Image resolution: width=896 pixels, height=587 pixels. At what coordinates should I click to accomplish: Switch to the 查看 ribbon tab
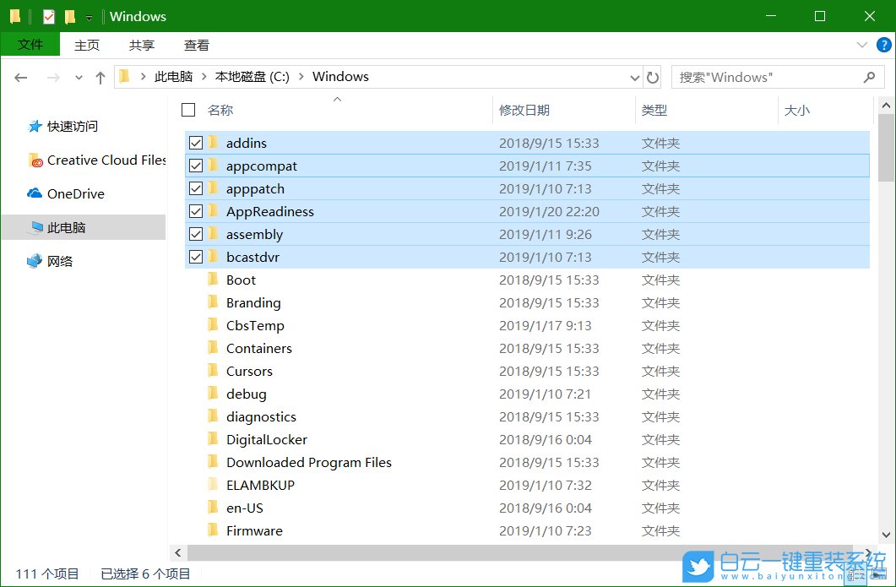coord(196,45)
